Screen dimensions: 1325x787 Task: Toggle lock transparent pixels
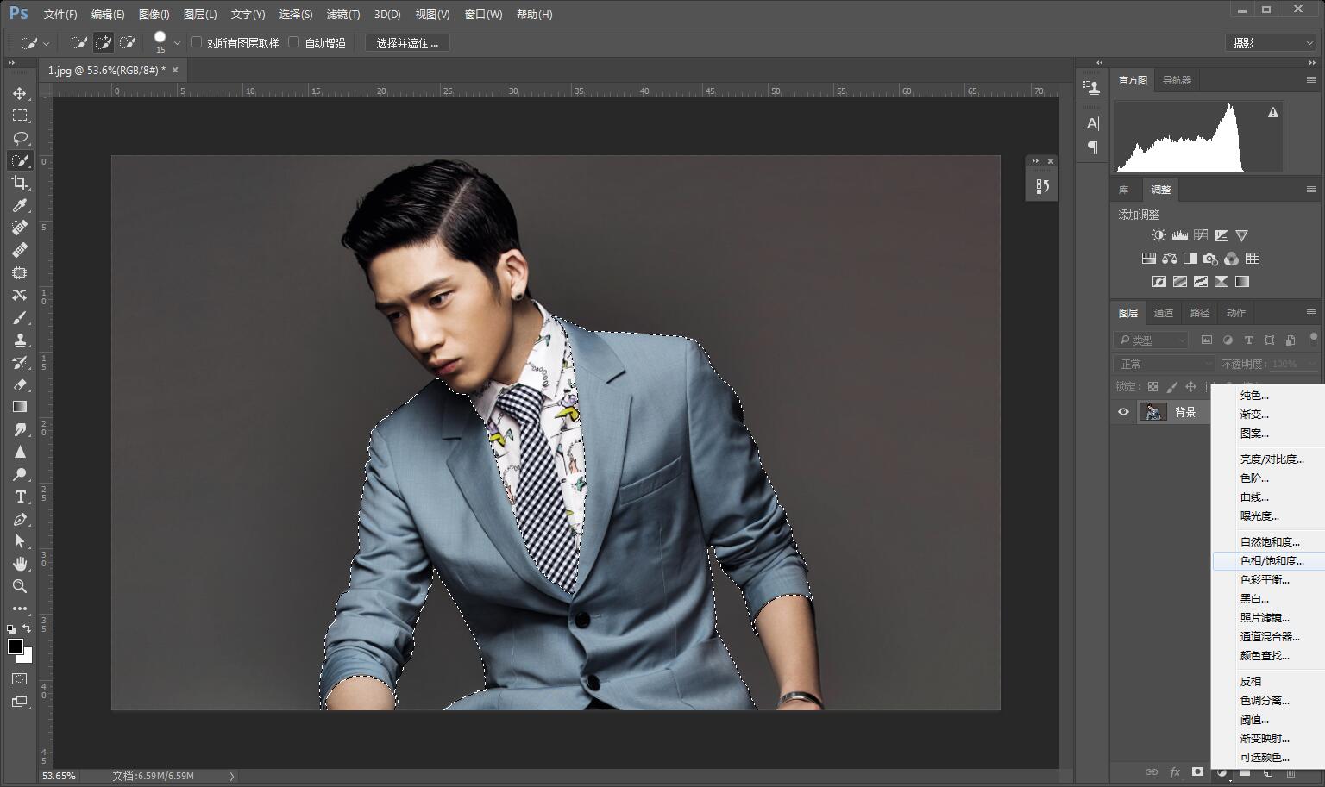pos(1152,387)
